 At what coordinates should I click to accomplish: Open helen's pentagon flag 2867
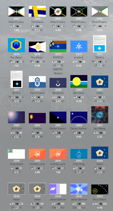point(100,82)
